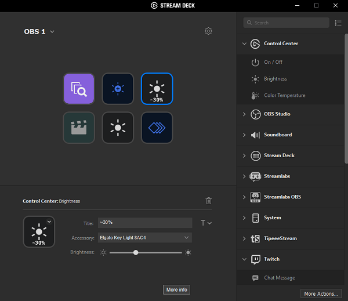
Task: Toggle the actions list view icon
Action: pos(338,23)
